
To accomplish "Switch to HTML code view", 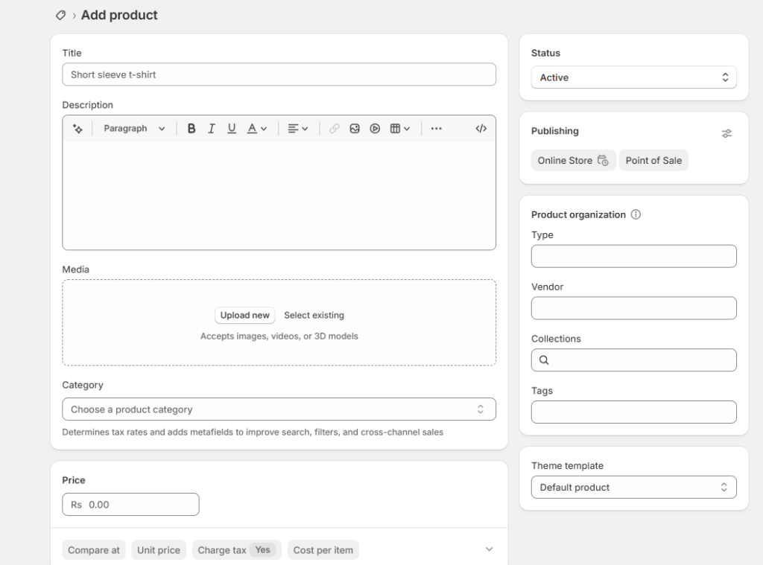I will [481, 128].
